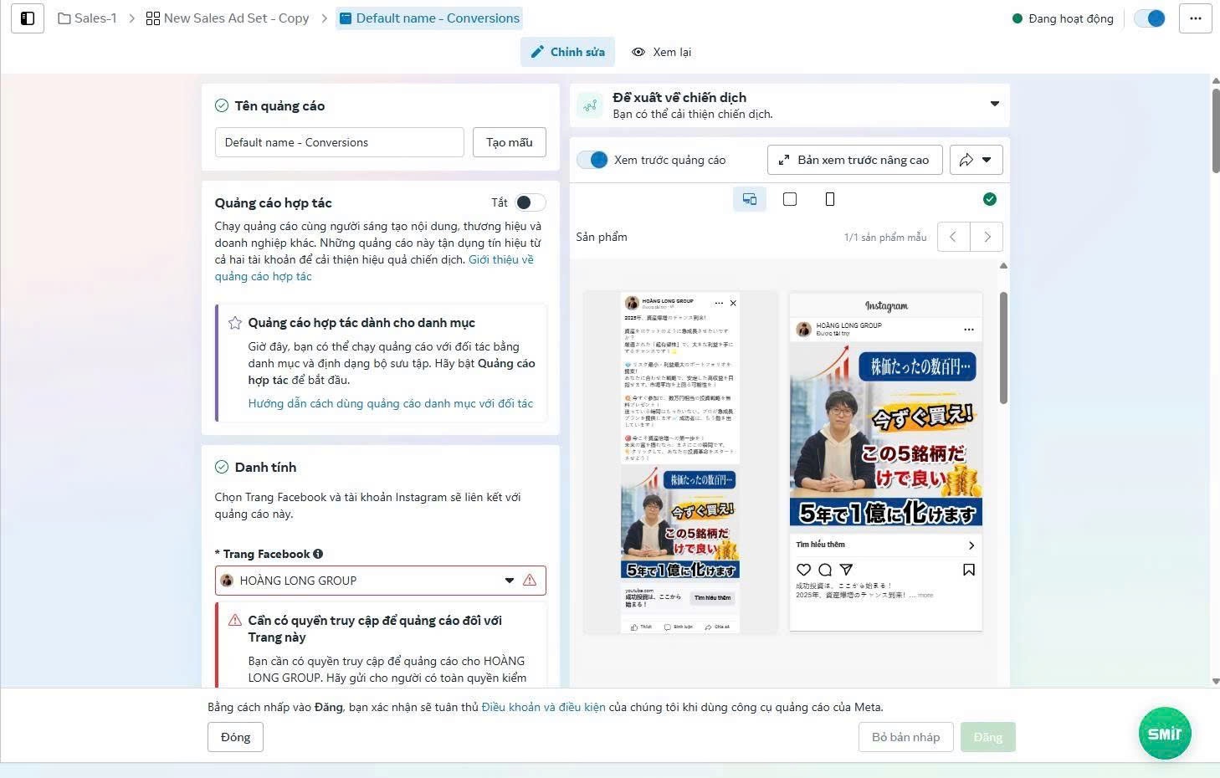Select the all-devices preview icon
1220x778 pixels.
click(750, 199)
